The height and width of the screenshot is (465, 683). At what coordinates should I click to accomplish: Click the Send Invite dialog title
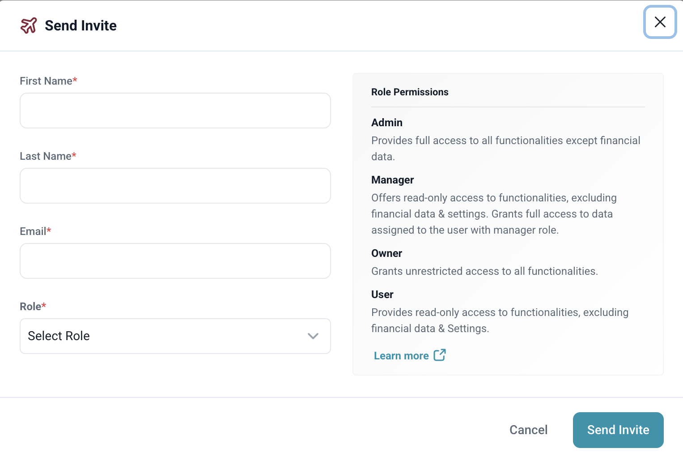tap(81, 26)
